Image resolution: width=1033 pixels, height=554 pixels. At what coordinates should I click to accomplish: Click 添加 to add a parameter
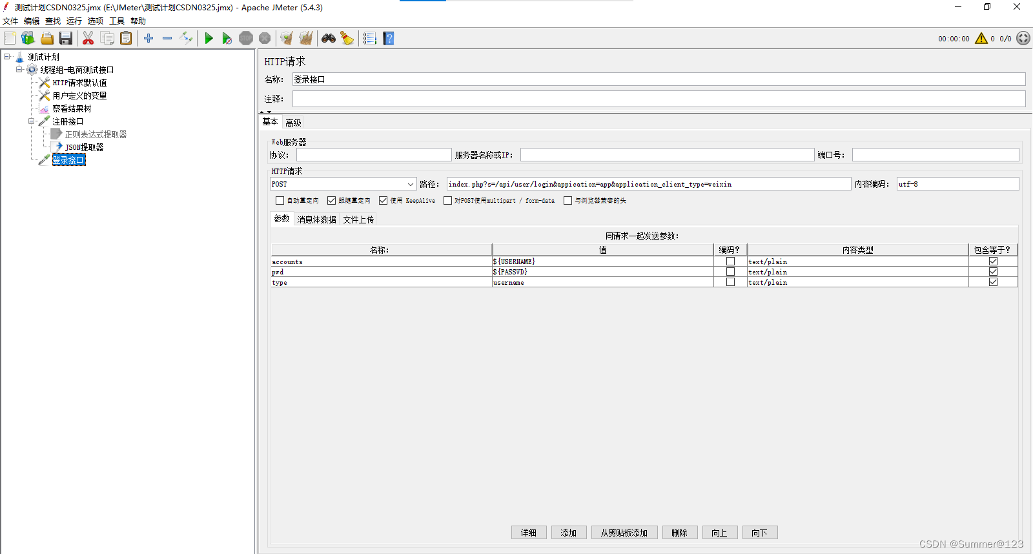569,533
